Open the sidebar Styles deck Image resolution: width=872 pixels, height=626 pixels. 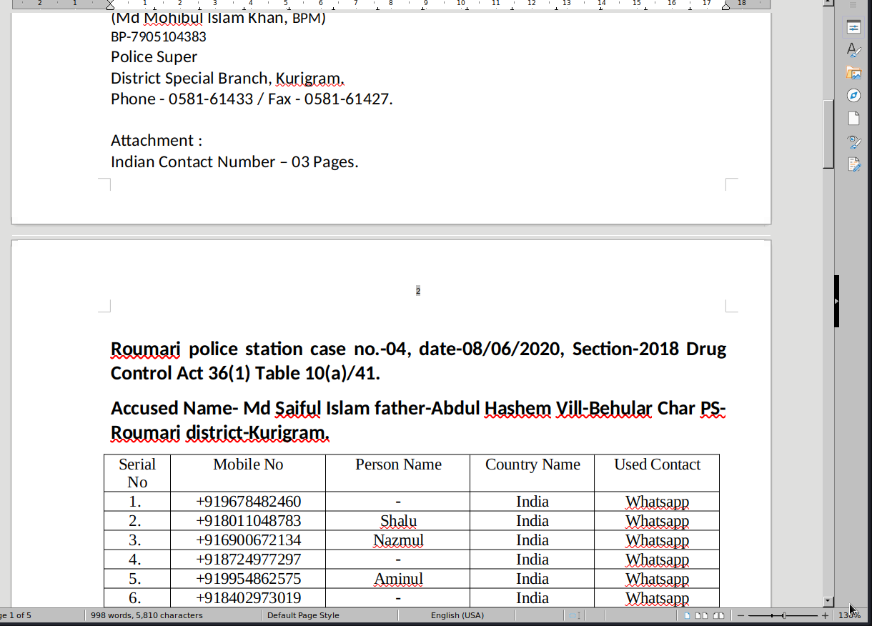[x=853, y=49]
